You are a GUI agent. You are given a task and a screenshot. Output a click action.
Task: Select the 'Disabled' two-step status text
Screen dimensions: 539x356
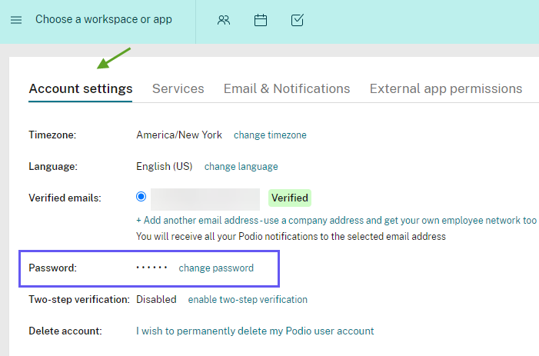point(156,300)
